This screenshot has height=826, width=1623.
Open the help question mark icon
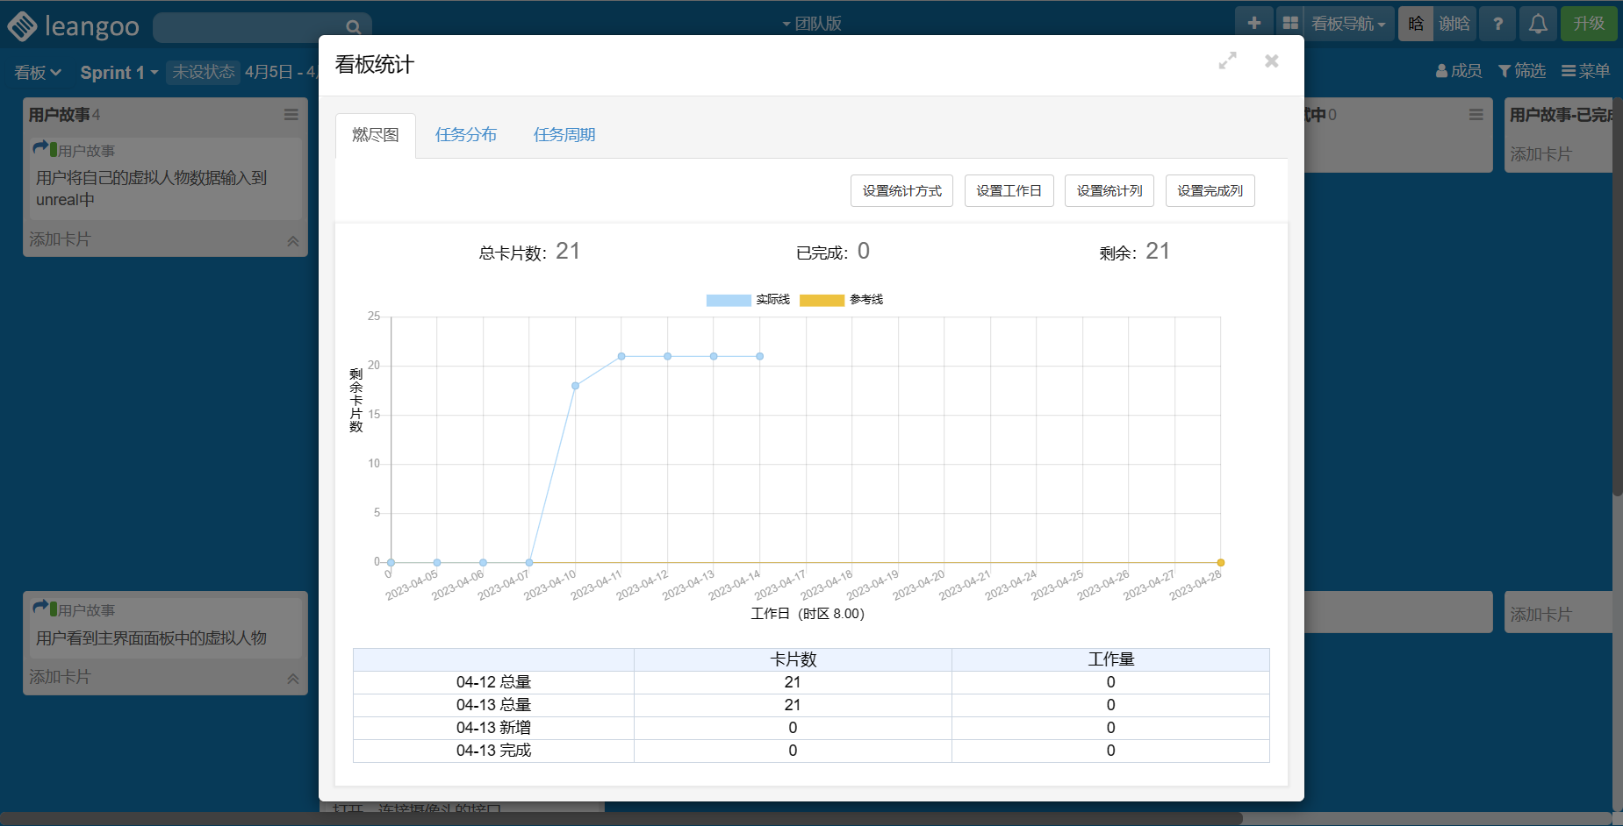tap(1498, 24)
